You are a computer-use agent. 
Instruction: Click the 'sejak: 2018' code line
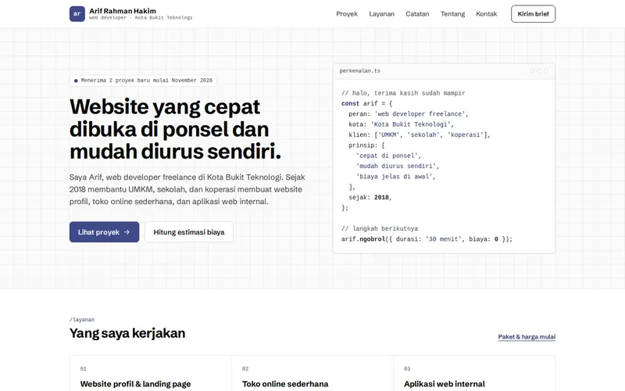pos(370,198)
